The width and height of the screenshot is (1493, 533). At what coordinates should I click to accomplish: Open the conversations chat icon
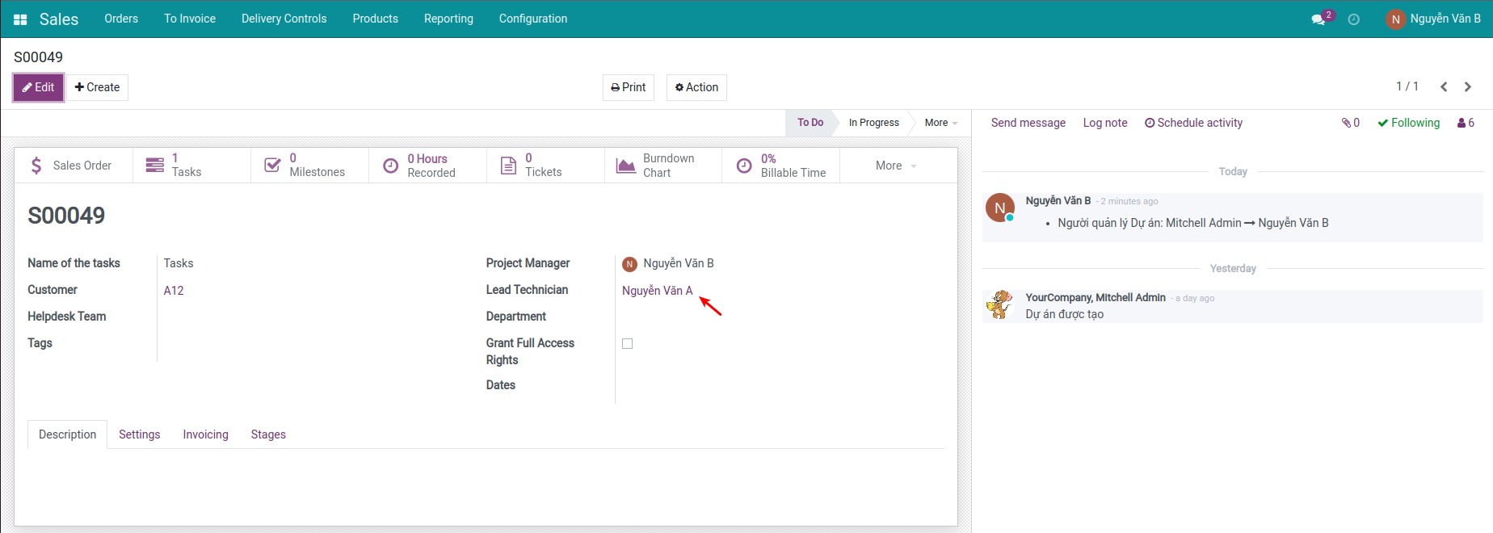coord(1318,19)
